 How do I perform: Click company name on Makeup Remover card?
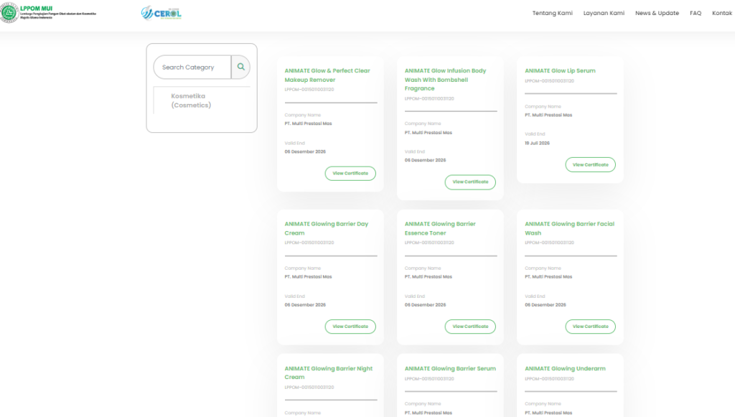[308, 123]
